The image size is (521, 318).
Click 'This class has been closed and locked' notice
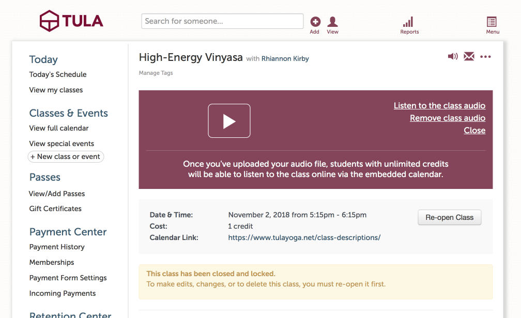(211, 274)
